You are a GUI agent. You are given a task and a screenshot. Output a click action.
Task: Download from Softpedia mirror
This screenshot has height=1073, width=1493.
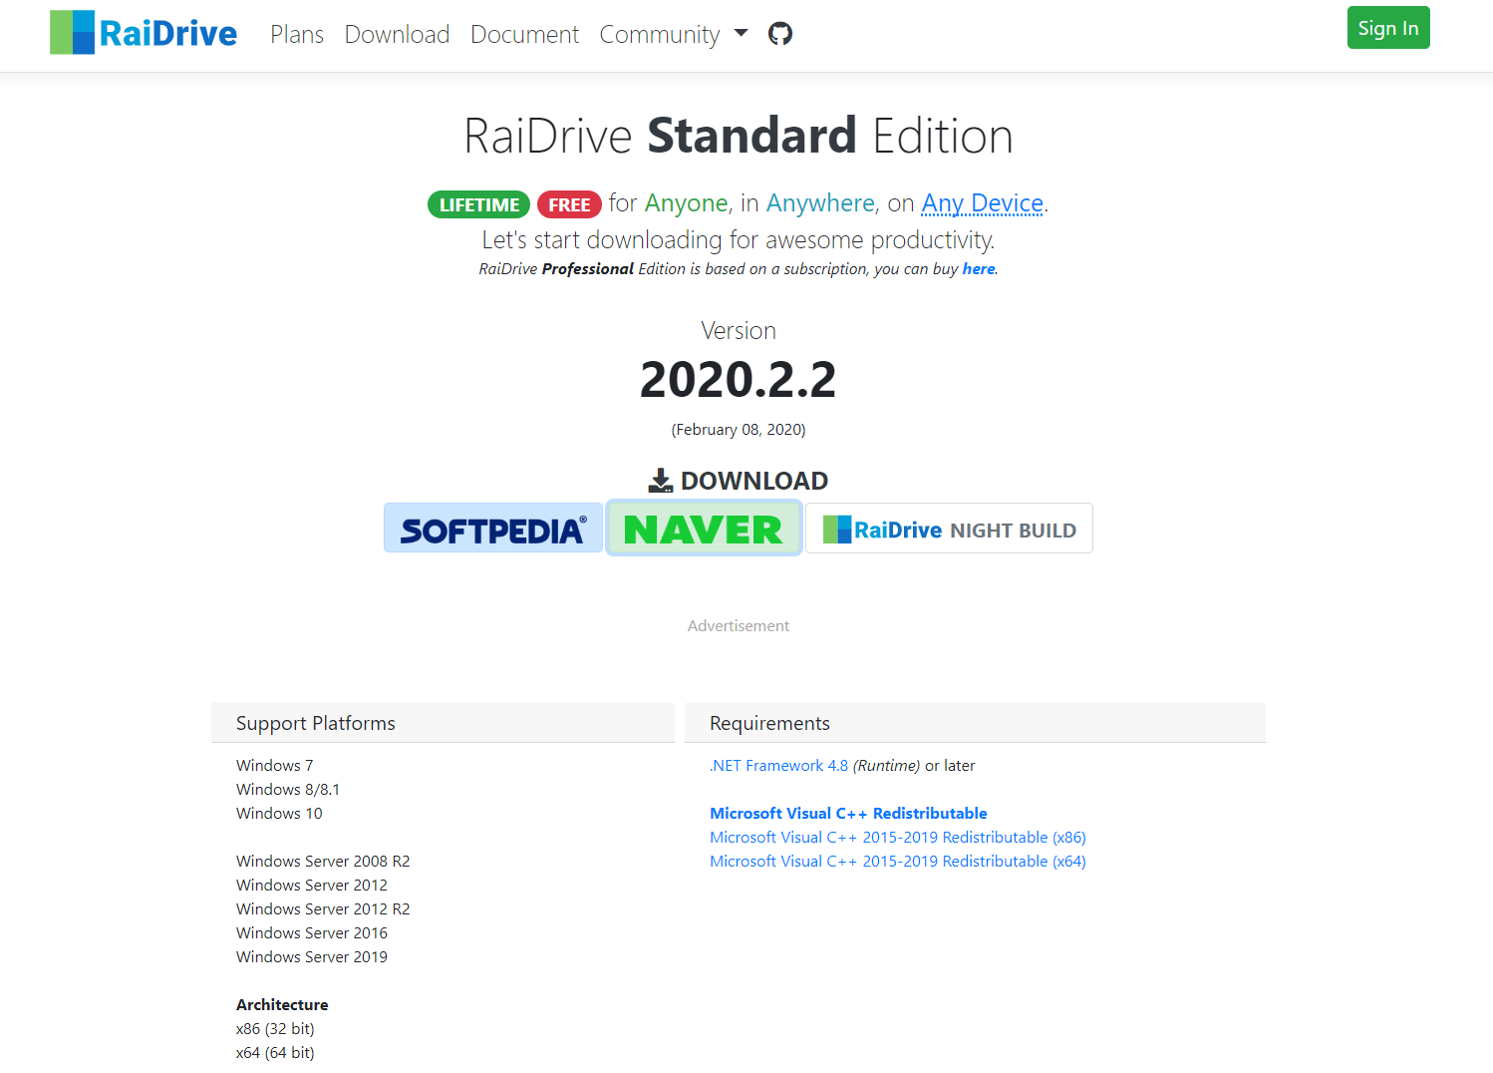pos(493,529)
